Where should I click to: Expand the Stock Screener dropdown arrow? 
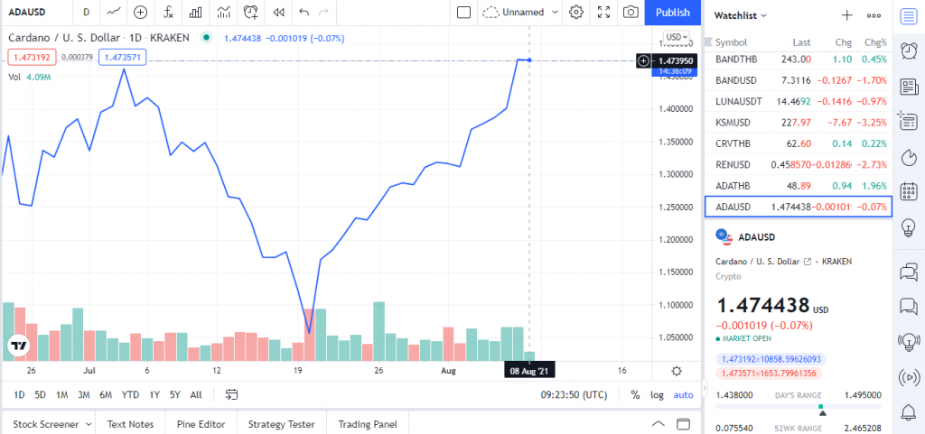[x=89, y=424]
